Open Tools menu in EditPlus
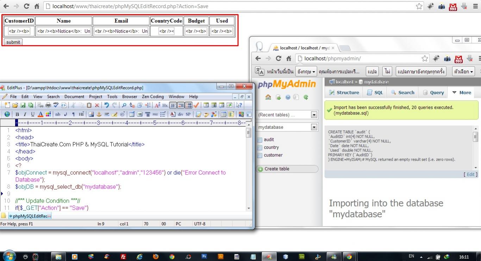Screen dimensions: 481x261 [112, 97]
